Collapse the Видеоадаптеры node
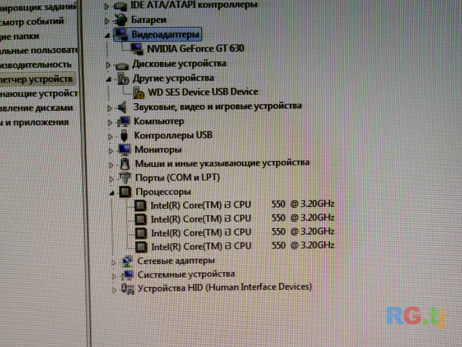This screenshot has height=347, width=462. (x=107, y=36)
